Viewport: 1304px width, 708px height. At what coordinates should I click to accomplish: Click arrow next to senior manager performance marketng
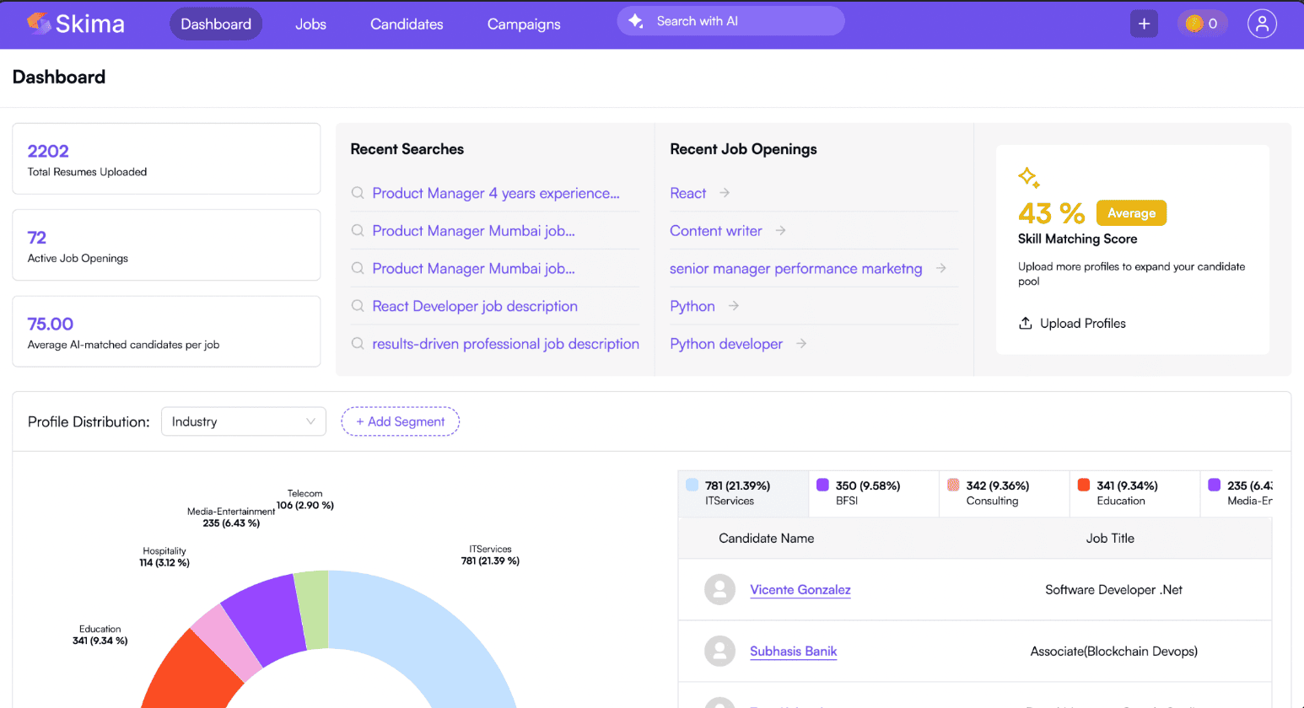(941, 268)
